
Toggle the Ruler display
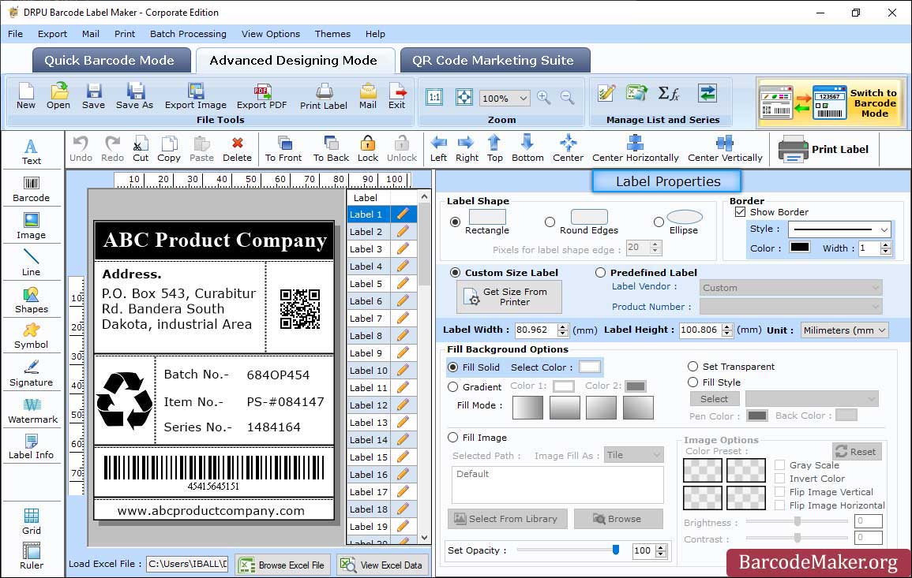click(x=32, y=556)
